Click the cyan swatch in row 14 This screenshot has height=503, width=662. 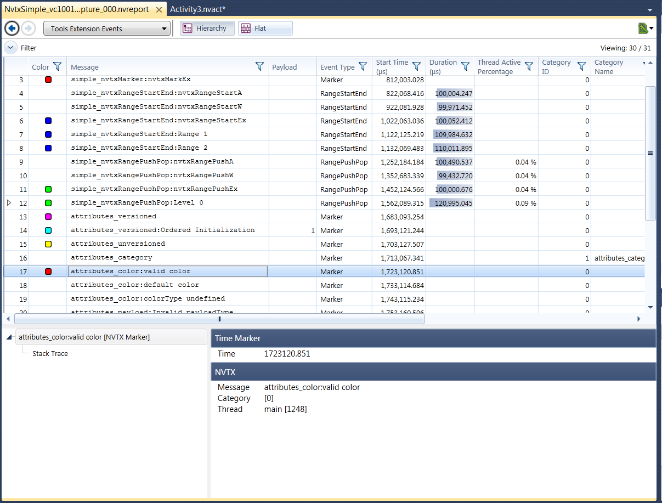click(x=48, y=230)
